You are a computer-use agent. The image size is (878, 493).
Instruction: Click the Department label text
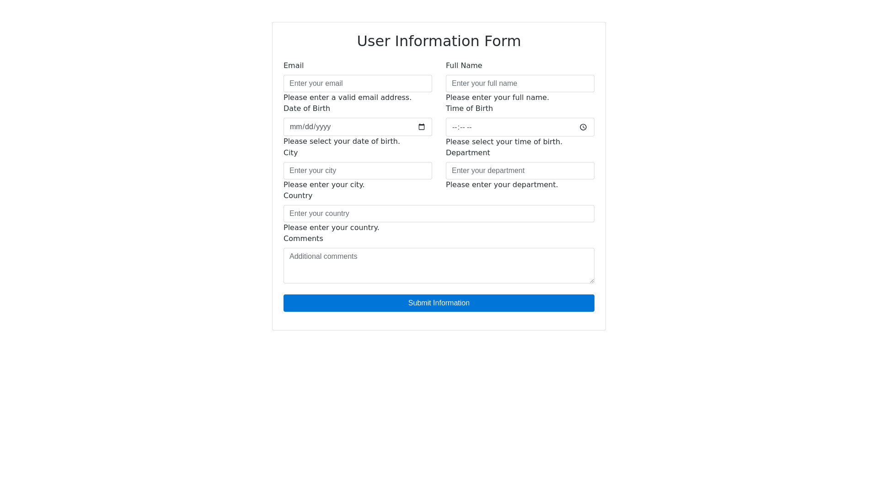467,153
